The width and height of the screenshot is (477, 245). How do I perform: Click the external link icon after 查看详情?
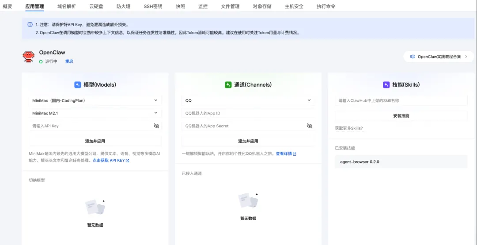pyautogui.click(x=295, y=154)
